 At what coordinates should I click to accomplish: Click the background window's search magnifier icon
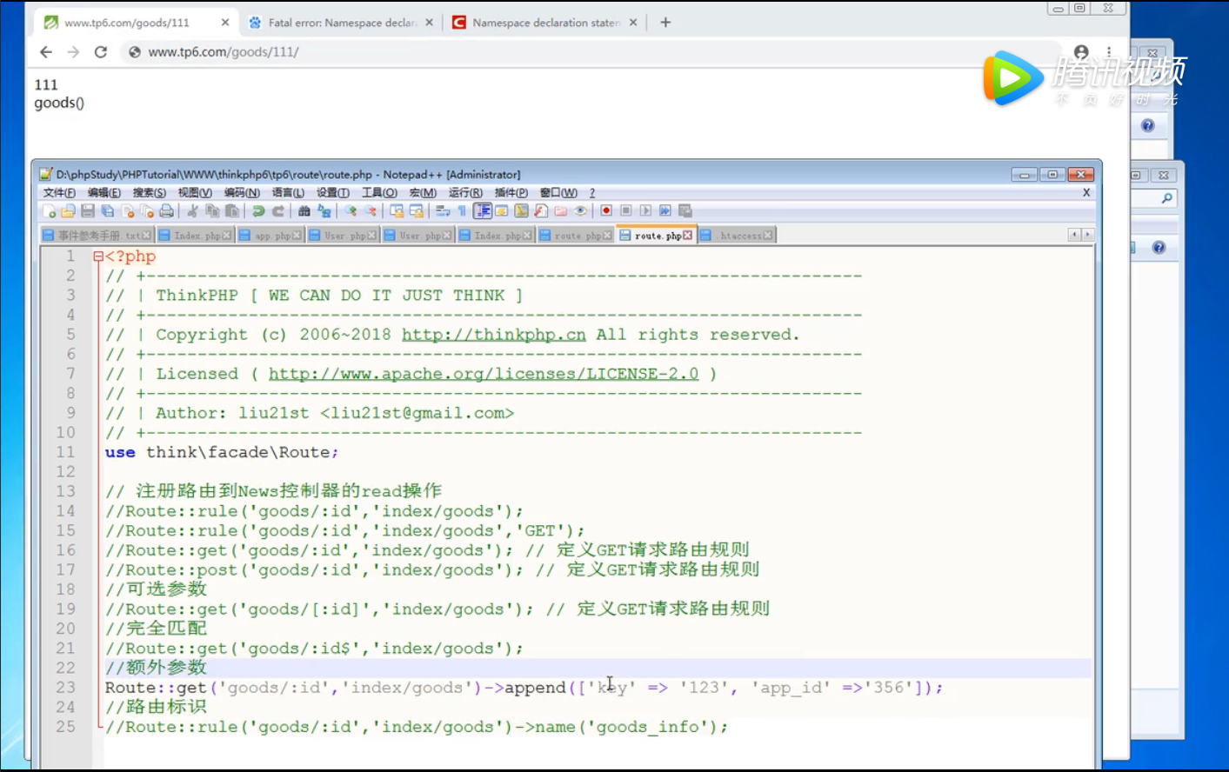pyautogui.click(x=1166, y=199)
